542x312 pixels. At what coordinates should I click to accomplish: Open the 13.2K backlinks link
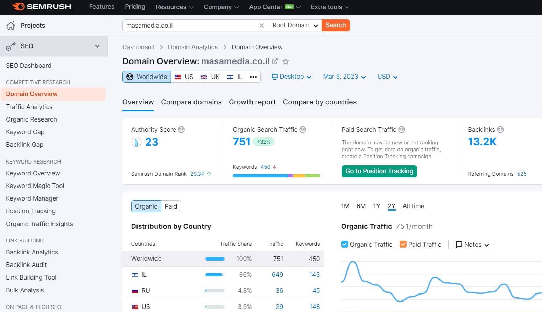482,142
